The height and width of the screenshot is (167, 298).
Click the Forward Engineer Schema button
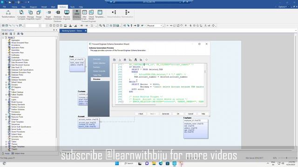(x=76, y=15)
